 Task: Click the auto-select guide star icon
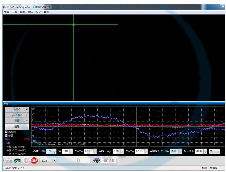tap(26, 161)
